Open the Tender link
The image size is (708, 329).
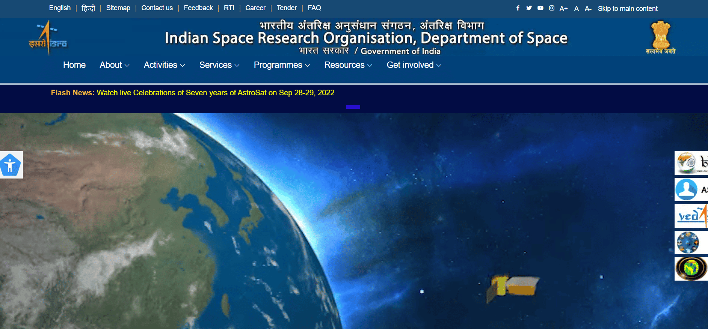pyautogui.click(x=287, y=8)
